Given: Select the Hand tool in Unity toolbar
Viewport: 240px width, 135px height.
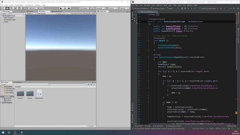Looking at the screenshot, I should coord(3,8).
